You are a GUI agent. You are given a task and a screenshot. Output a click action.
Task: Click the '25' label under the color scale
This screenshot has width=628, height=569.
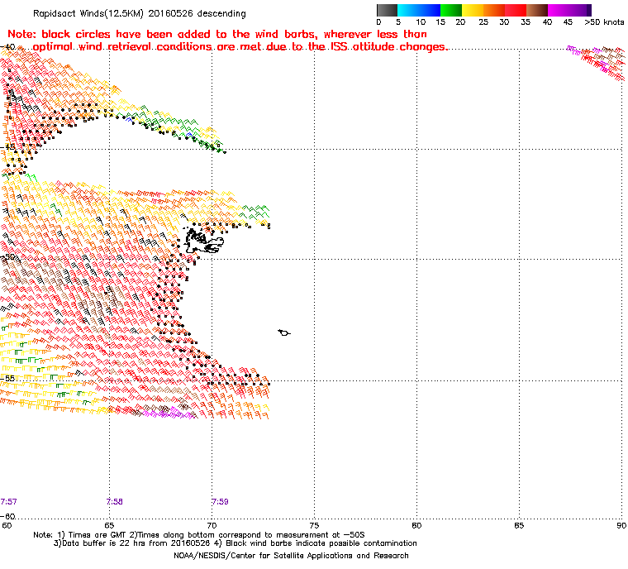click(x=483, y=22)
